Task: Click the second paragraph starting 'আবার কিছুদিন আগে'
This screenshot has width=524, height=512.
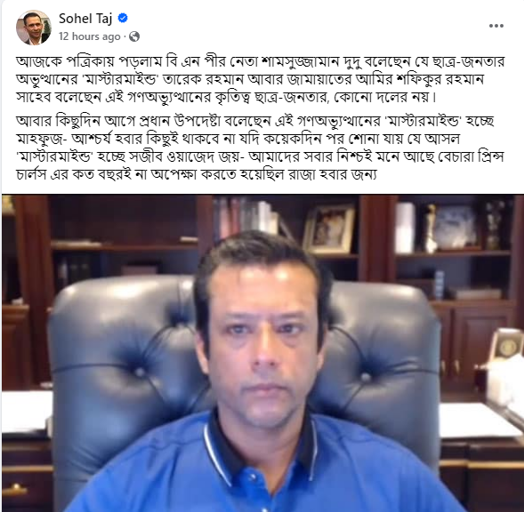Action: pyautogui.click(x=261, y=148)
